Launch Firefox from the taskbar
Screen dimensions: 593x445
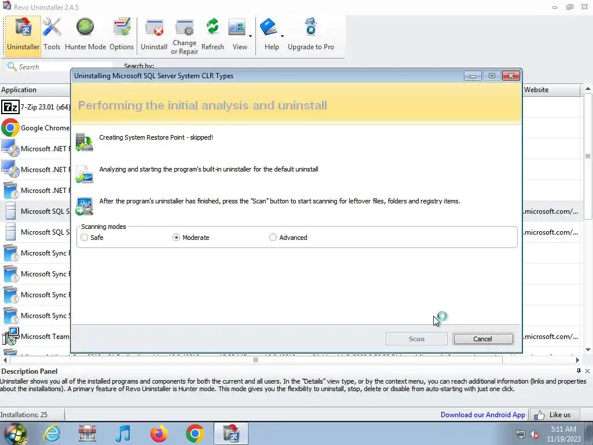159,433
